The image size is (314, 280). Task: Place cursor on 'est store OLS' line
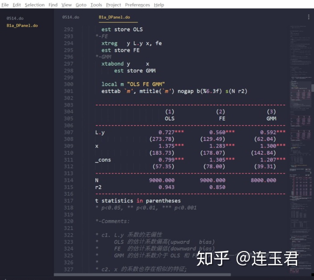(x=122, y=29)
